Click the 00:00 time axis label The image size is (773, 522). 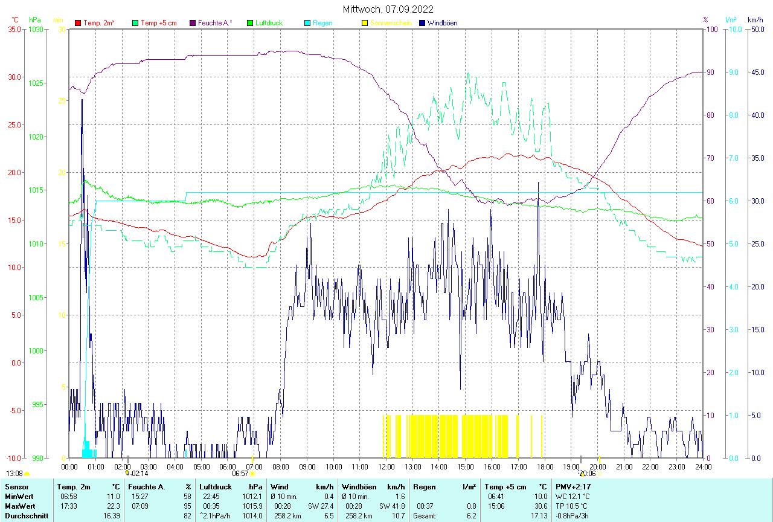pyautogui.click(x=69, y=466)
